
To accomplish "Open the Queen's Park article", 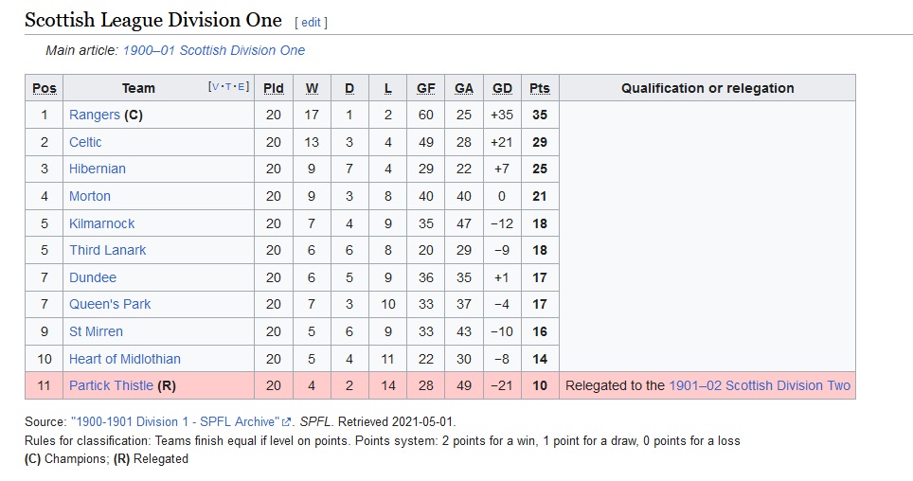I will (x=110, y=304).
